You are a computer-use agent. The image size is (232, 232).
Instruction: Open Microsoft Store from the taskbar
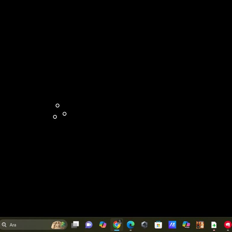[158, 225]
